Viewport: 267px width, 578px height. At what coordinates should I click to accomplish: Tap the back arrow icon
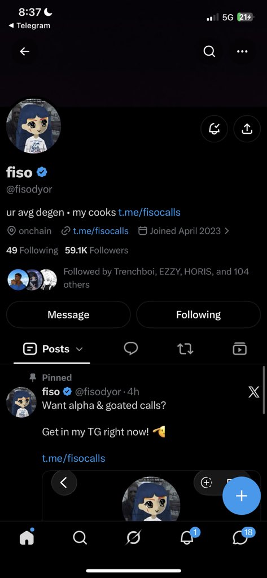25,51
